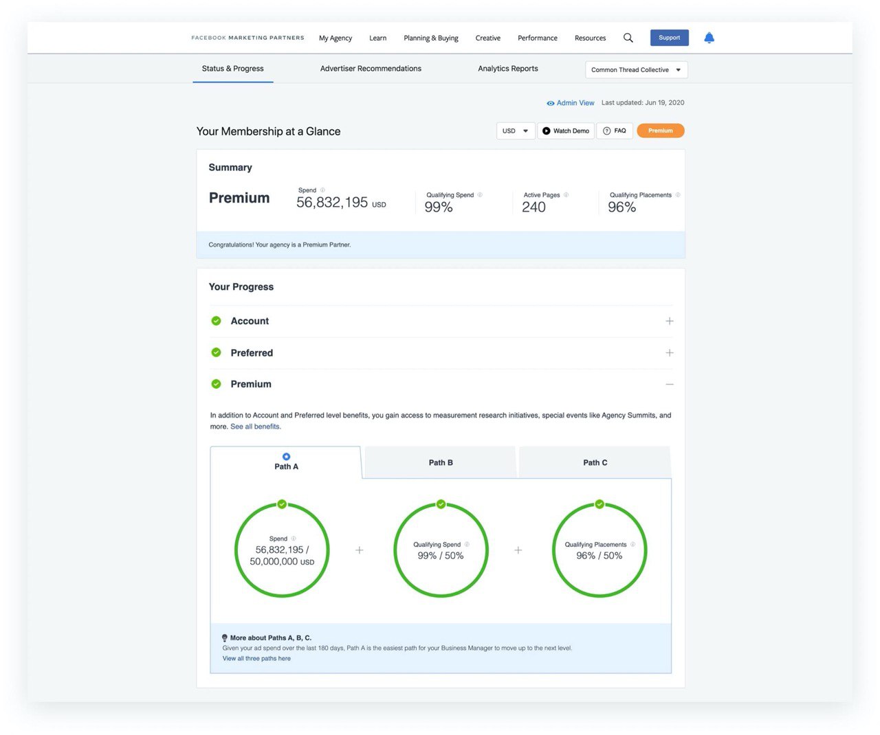Click info icon inside Qualifying Placements circle

coord(632,544)
